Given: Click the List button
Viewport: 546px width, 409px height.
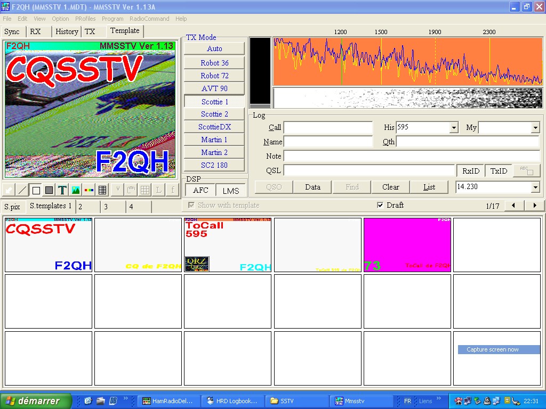Looking at the screenshot, I should point(429,187).
